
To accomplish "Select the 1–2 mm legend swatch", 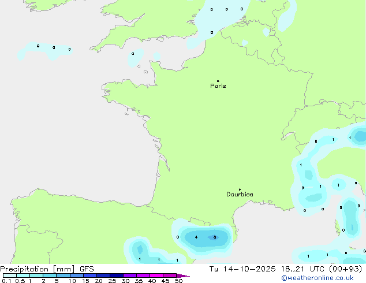I will (36, 275).
